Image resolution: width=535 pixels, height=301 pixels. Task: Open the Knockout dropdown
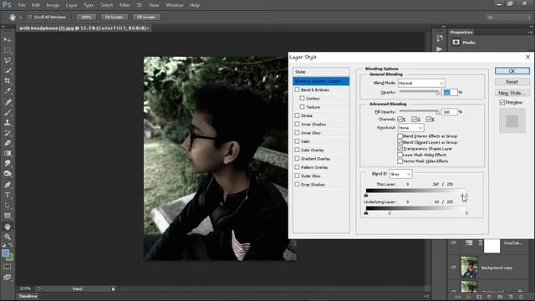pos(410,128)
